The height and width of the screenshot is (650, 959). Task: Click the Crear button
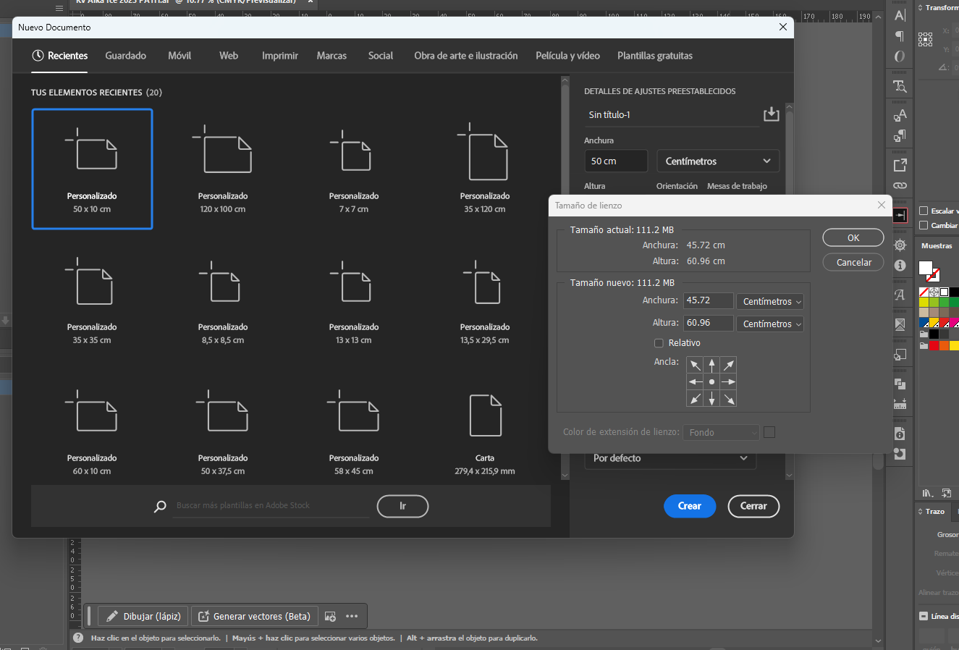[689, 506]
